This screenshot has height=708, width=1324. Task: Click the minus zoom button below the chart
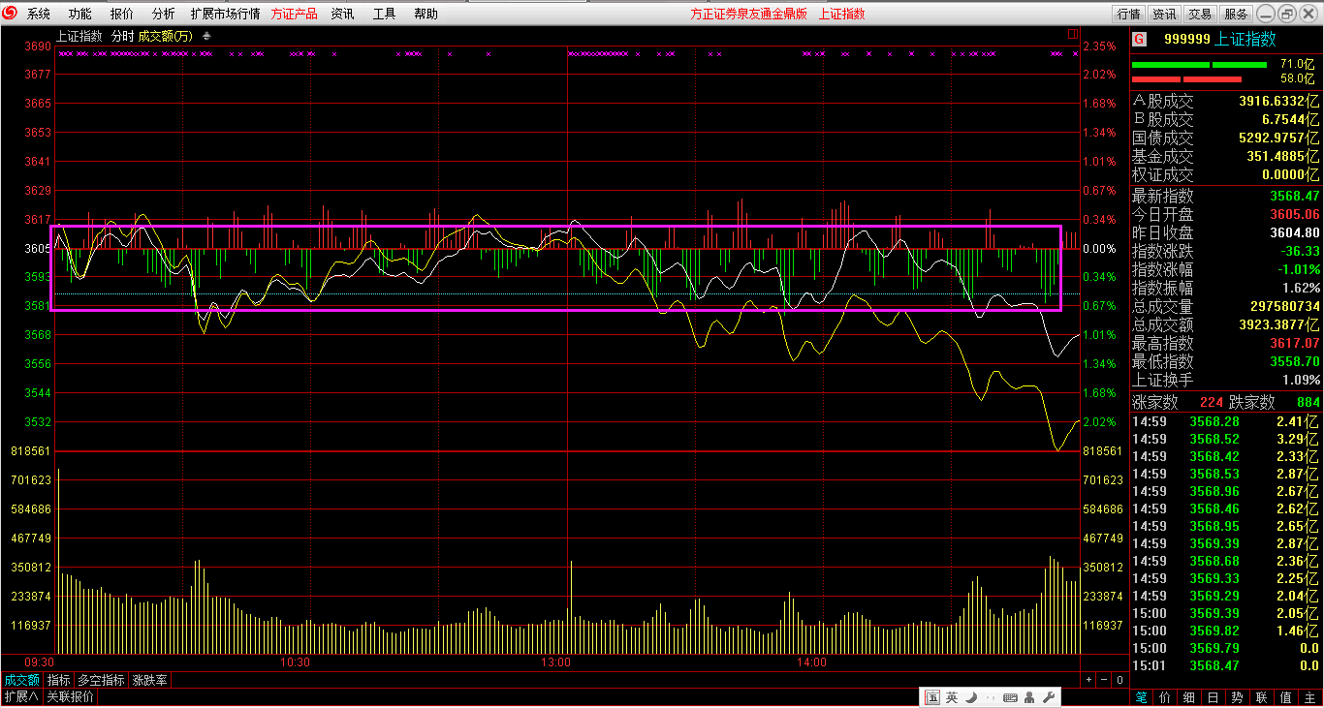click(x=1104, y=680)
